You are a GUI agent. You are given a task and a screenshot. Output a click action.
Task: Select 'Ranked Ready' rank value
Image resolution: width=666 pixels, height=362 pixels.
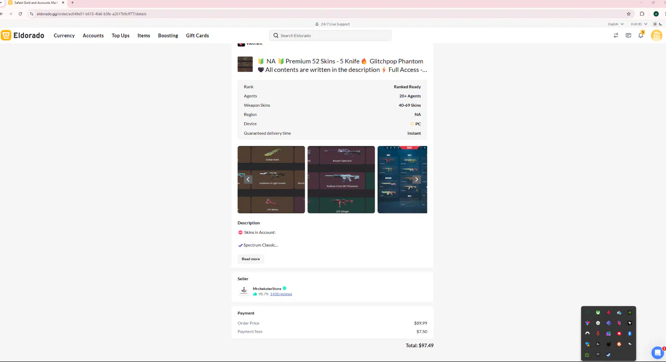point(407,87)
